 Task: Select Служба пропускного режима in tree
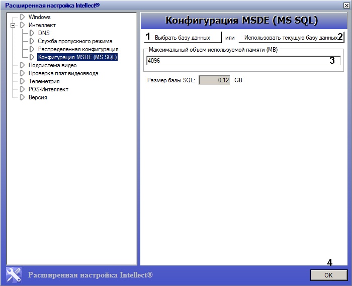[75, 41]
